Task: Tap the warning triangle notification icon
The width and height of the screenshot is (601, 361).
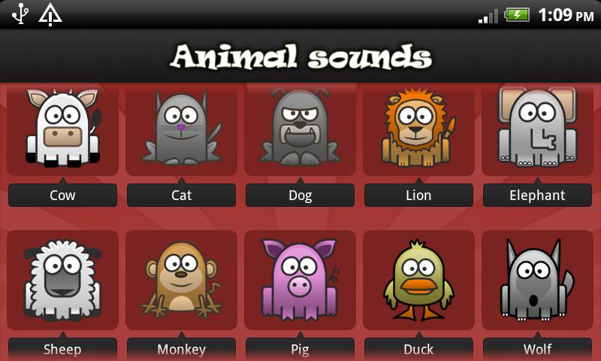Action: [50, 15]
